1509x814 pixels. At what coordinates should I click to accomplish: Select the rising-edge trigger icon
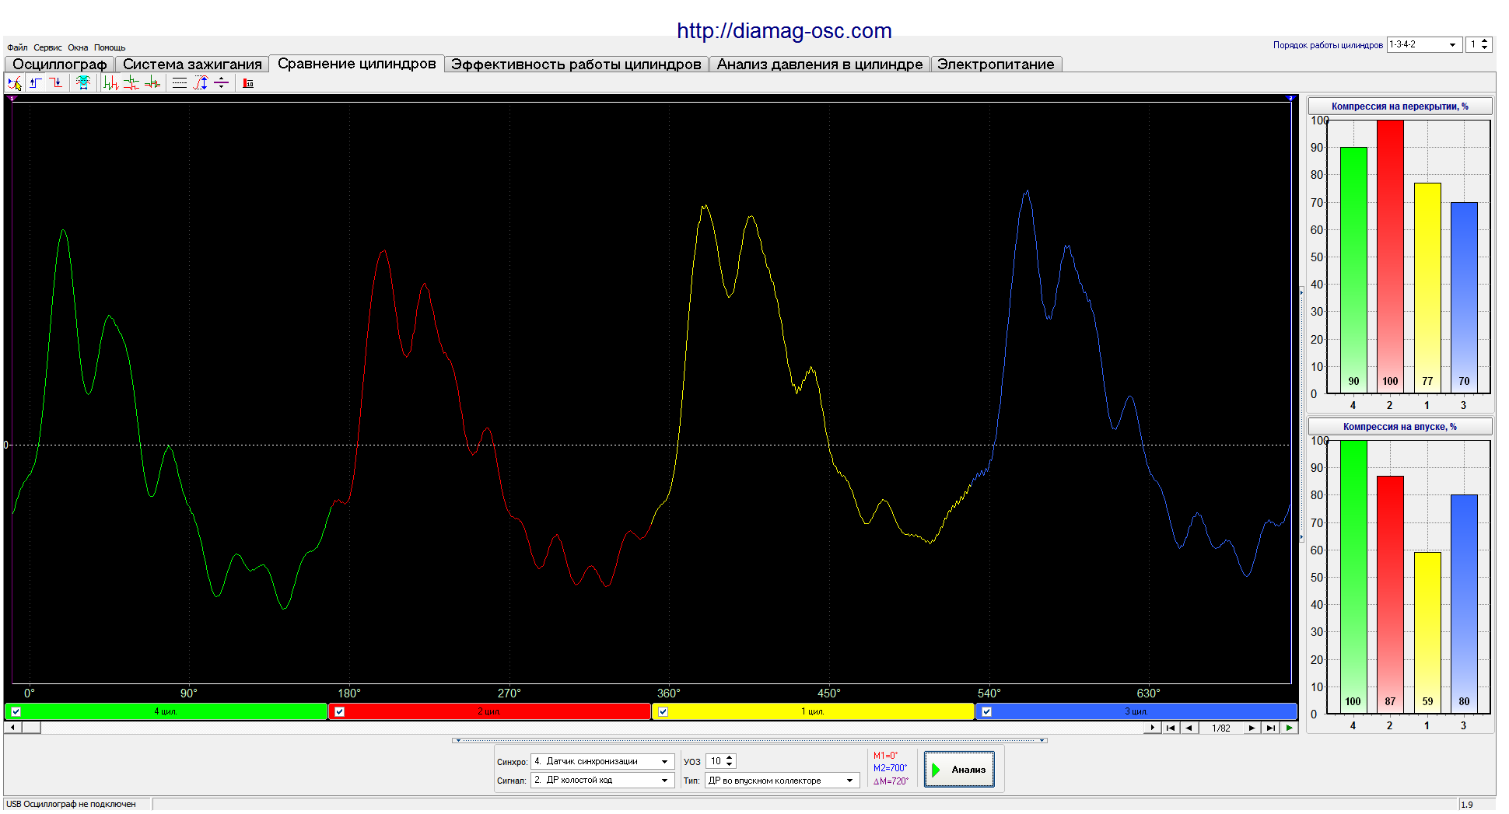(36, 83)
